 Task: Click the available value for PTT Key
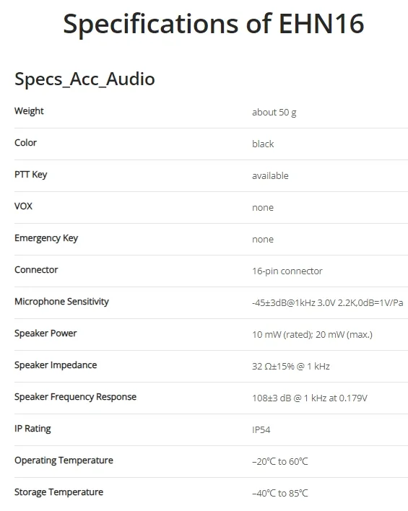[x=270, y=176]
